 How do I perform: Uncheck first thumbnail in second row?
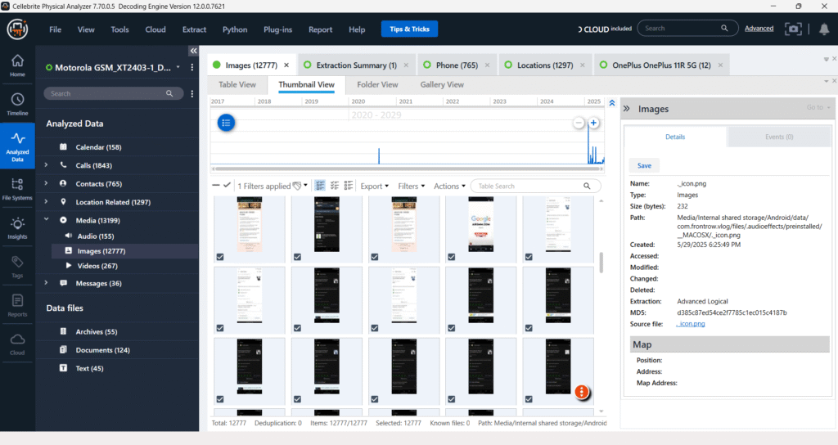220,328
